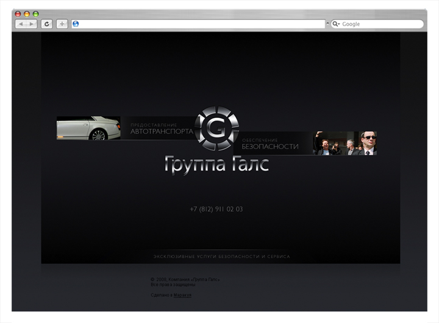
Task: Zoom the window with green button
Action: coord(36,14)
